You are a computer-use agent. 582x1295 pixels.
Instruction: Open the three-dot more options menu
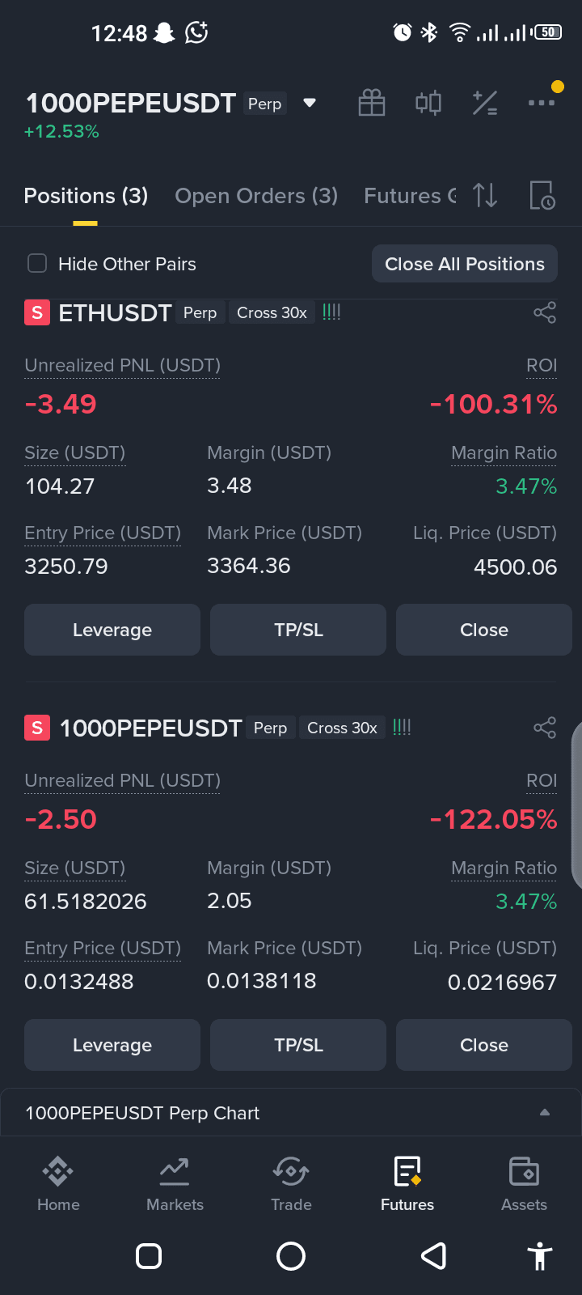pos(542,103)
